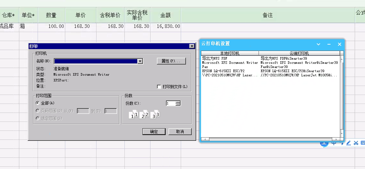
Task: Click the 云端打印机 column header
Action: click(299, 53)
